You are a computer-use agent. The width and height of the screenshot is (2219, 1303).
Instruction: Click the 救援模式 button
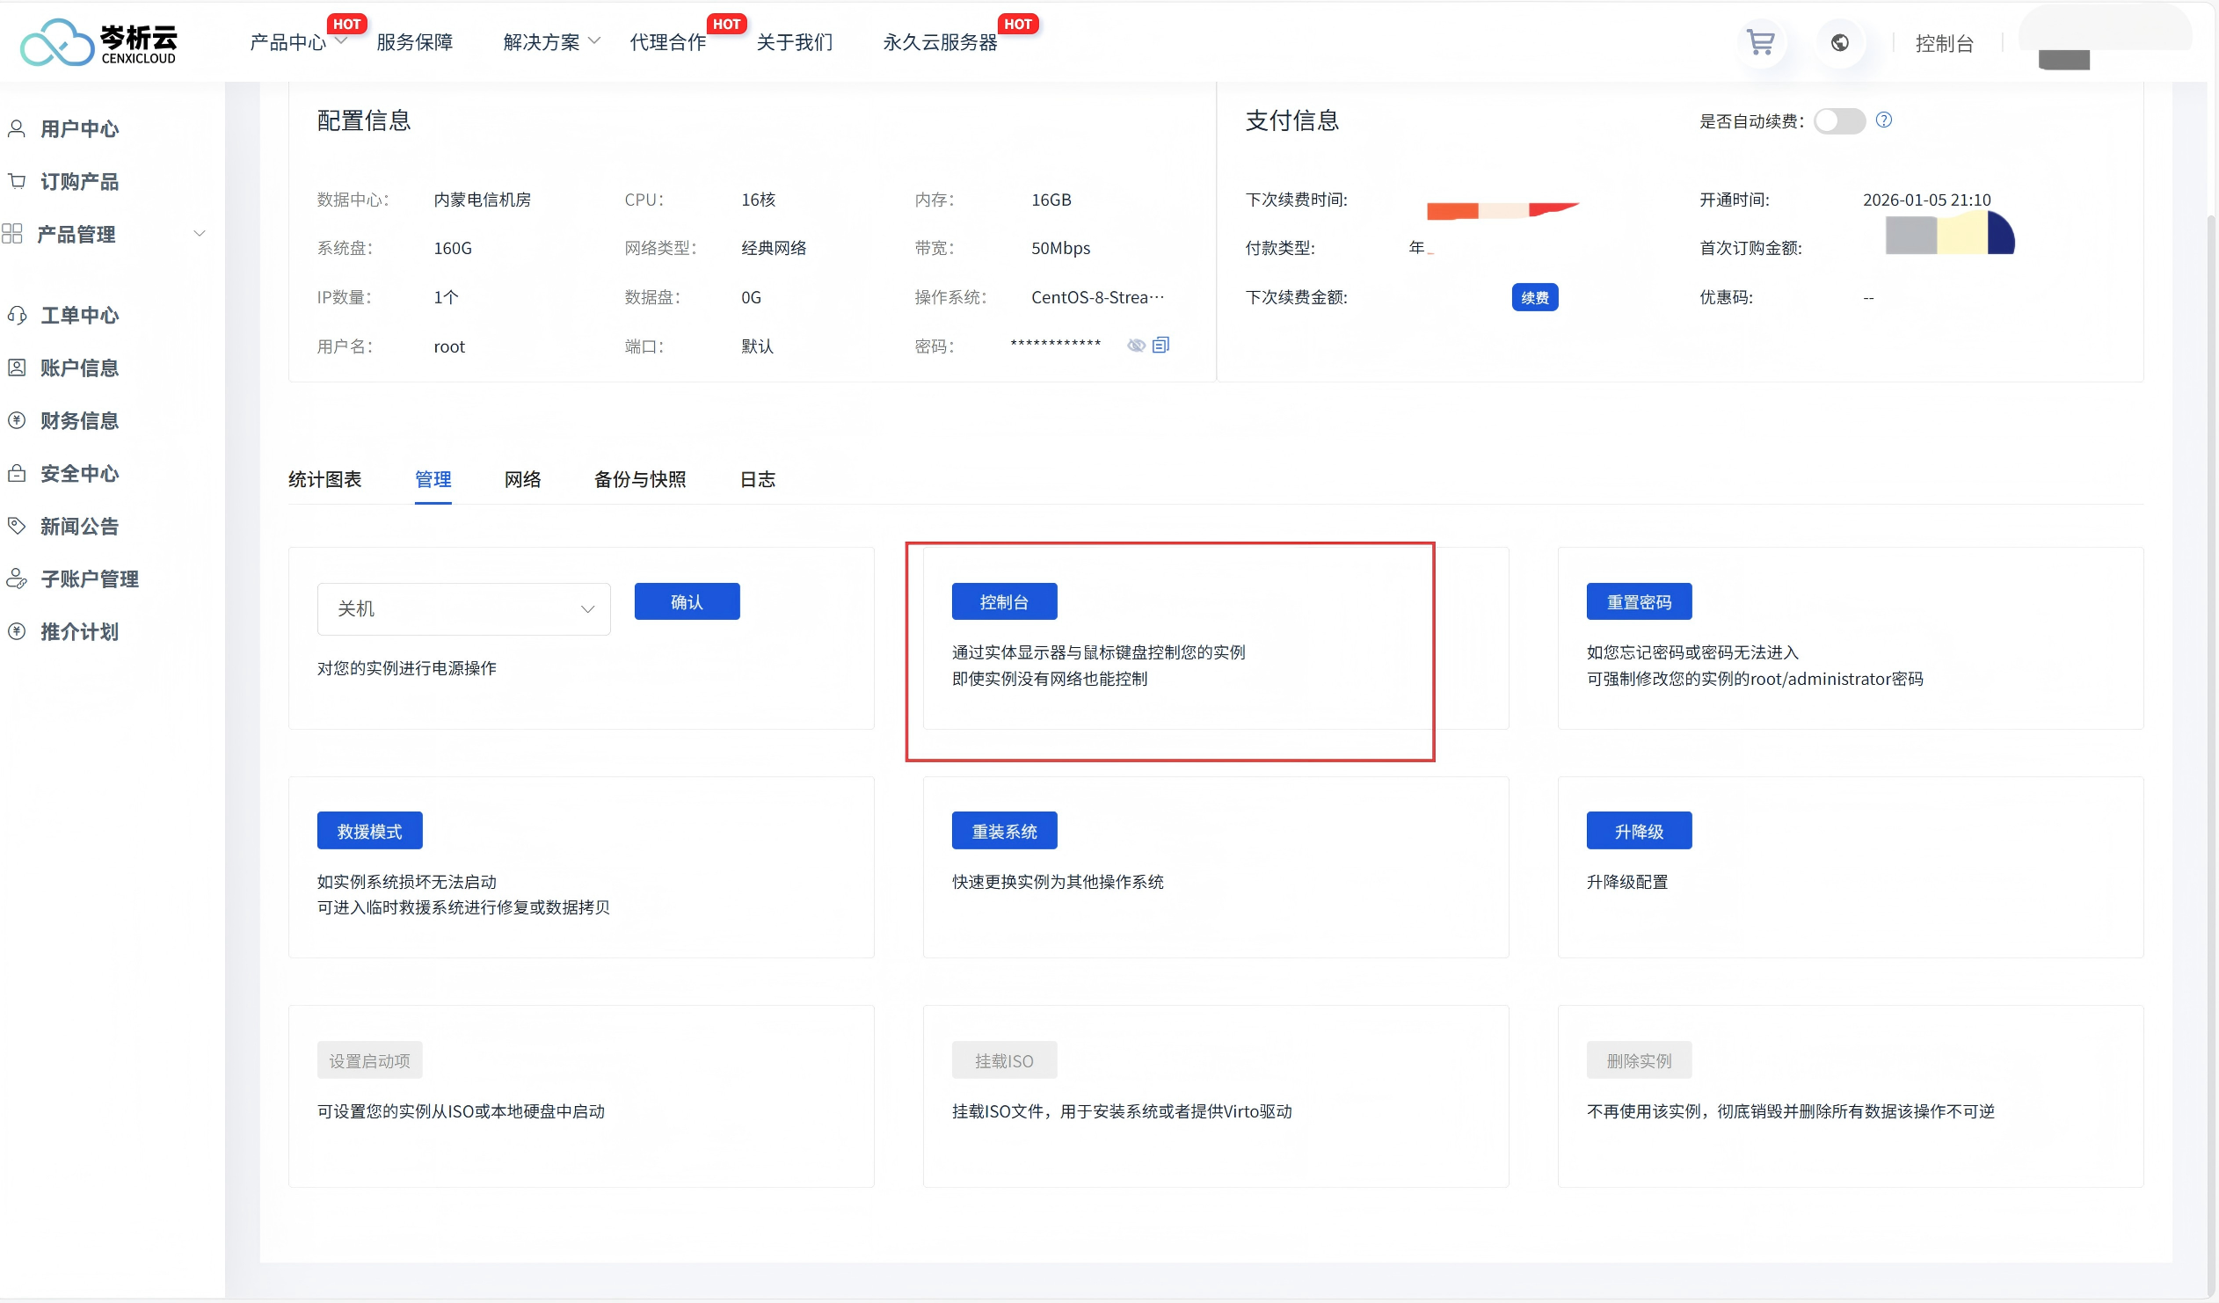(369, 831)
